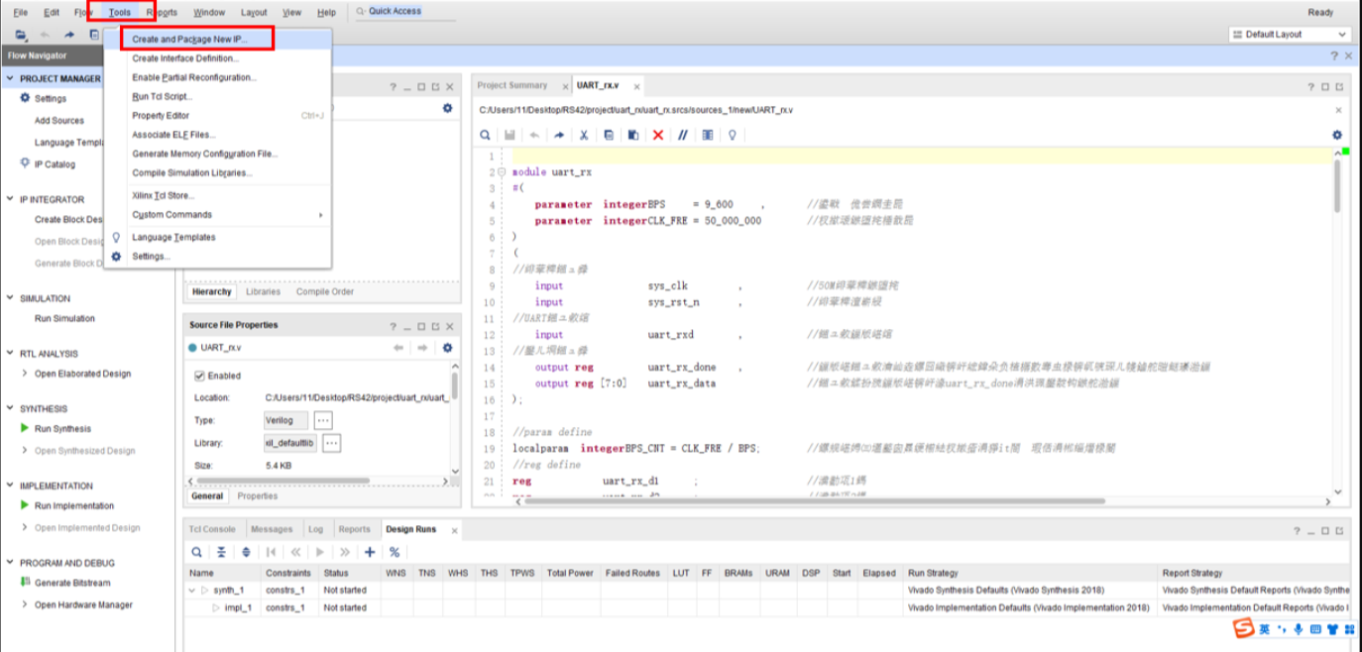Open the Compile Order tab
Viewport: 1362px width, 652px height.
(x=325, y=291)
